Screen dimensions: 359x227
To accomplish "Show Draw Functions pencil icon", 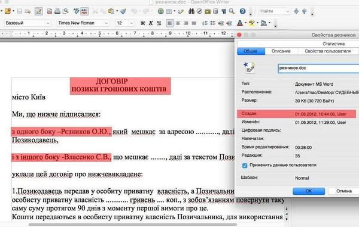I will pos(181,11).
